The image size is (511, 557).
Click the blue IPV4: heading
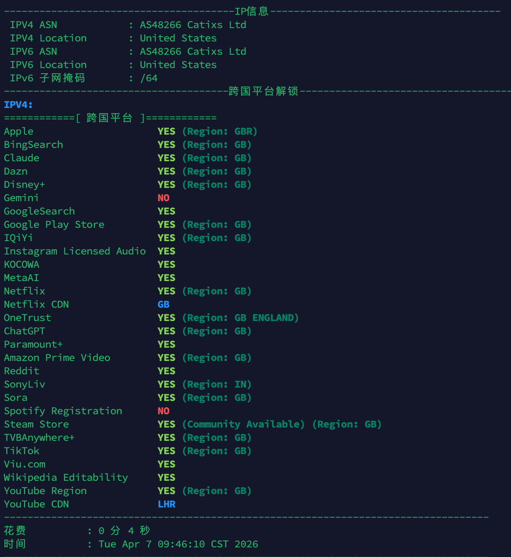coord(18,105)
